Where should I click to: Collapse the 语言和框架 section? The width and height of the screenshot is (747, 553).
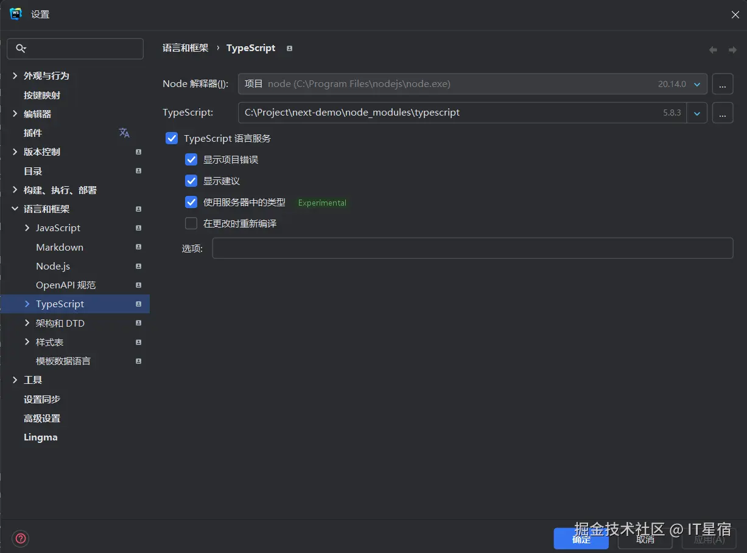pyautogui.click(x=15, y=209)
